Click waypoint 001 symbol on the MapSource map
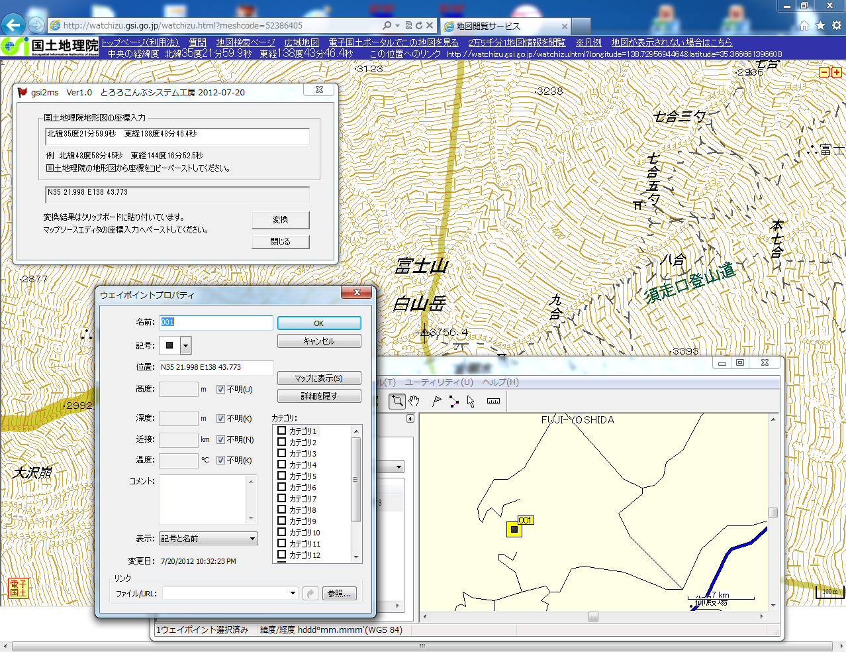 514,529
